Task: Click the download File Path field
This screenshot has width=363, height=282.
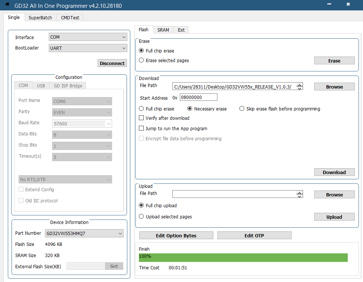Action: [234, 87]
